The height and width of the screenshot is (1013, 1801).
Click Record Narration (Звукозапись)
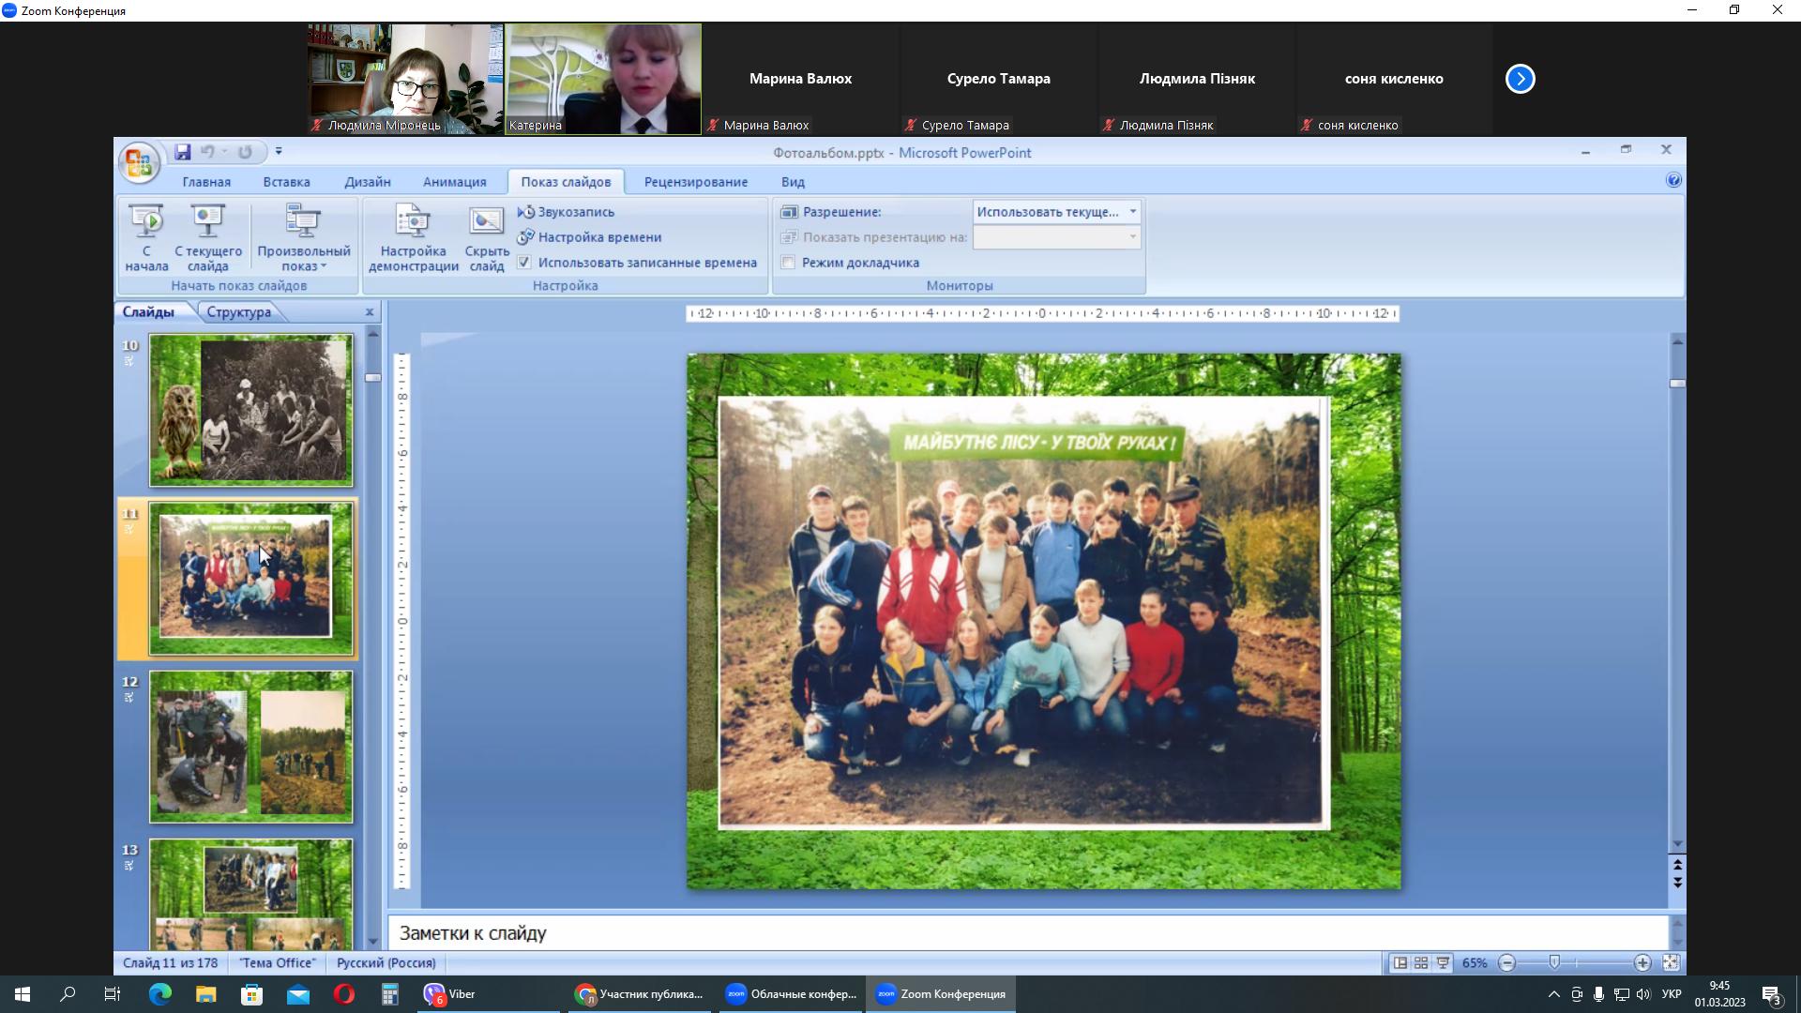coord(575,212)
